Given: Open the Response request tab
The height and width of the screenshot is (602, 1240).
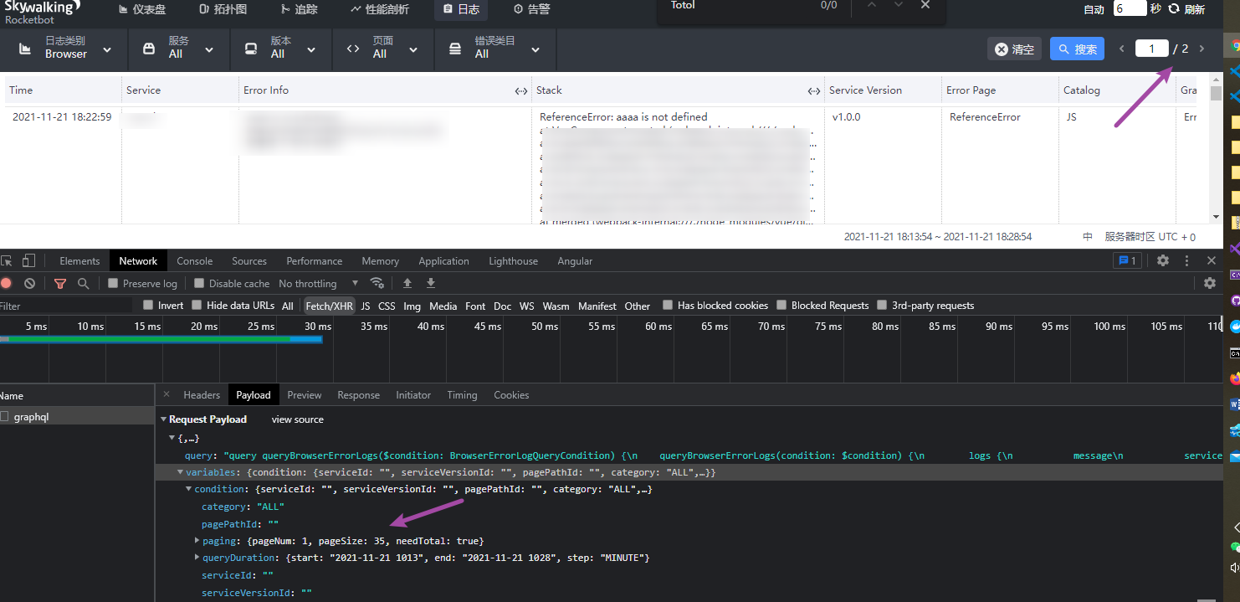Looking at the screenshot, I should [x=358, y=395].
